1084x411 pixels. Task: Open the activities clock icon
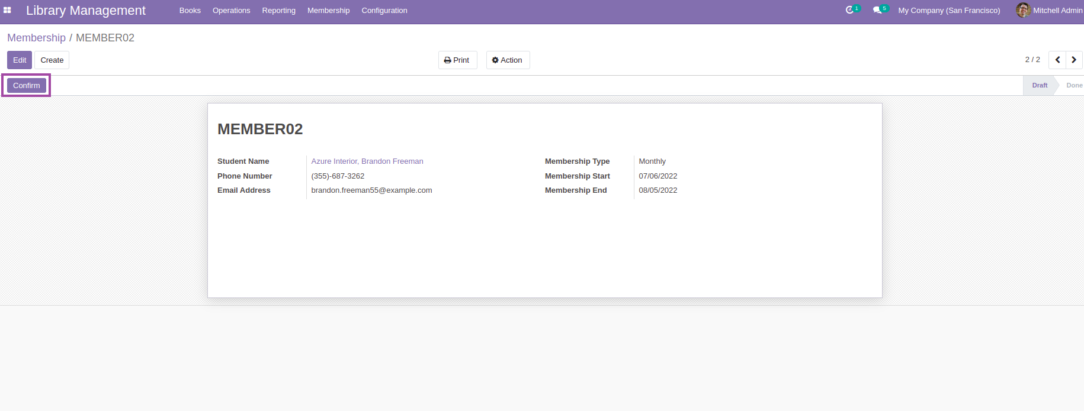tap(849, 10)
